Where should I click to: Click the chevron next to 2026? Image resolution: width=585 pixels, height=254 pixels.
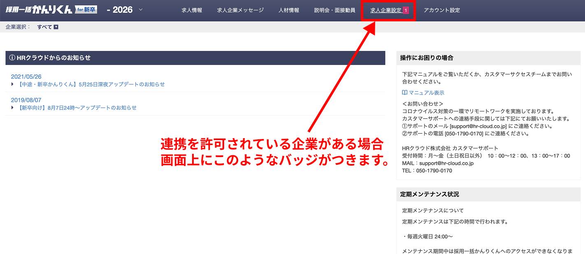point(141,9)
